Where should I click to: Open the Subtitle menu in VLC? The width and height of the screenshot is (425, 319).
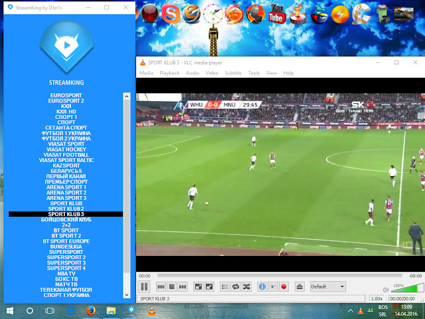tap(233, 73)
